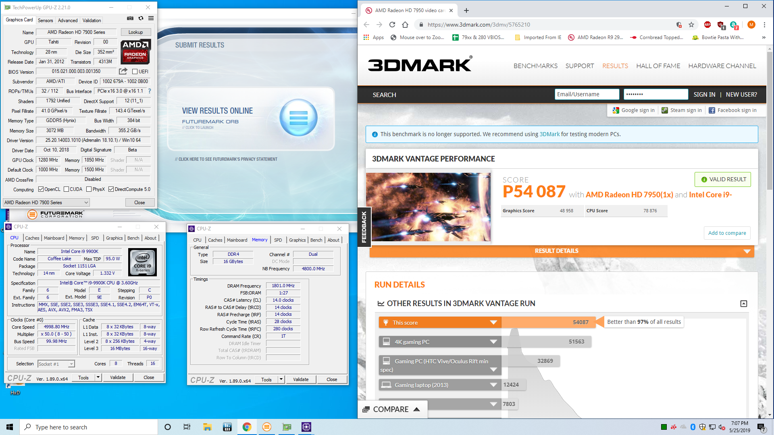
Task: Open Task View on taskbar
Action: coord(187,427)
